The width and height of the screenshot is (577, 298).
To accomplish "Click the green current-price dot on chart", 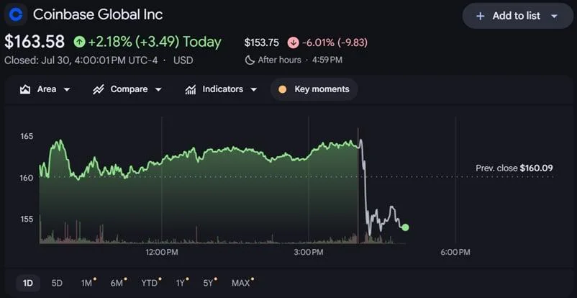I will (x=405, y=227).
